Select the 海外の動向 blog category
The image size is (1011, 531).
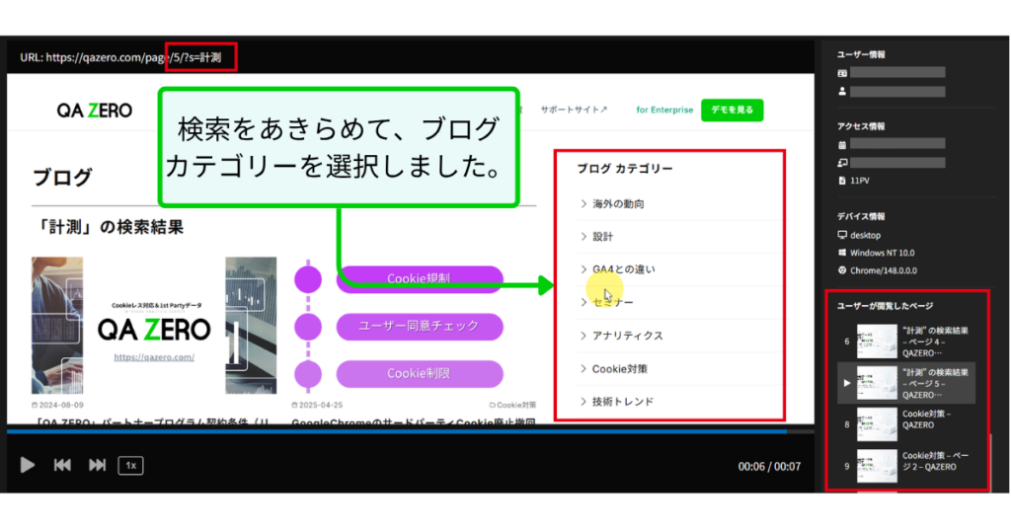tap(618, 203)
